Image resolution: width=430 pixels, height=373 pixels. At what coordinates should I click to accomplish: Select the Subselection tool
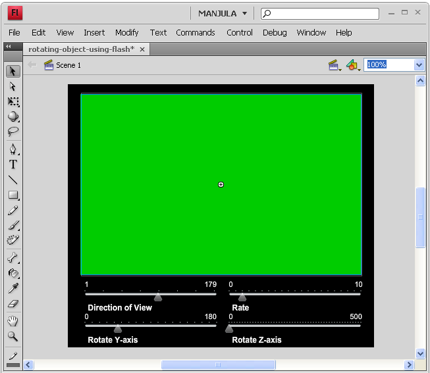[13, 86]
